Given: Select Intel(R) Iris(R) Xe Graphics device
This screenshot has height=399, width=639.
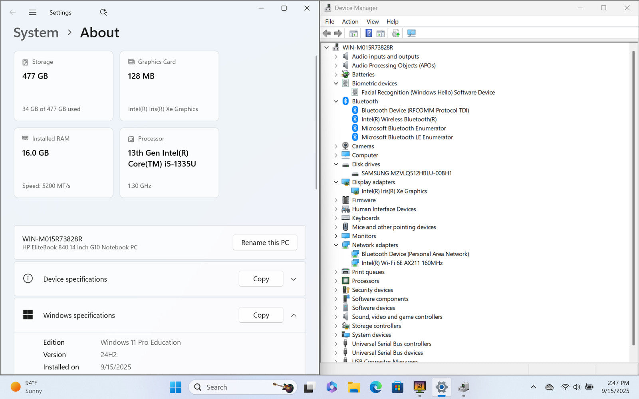Looking at the screenshot, I should point(394,191).
